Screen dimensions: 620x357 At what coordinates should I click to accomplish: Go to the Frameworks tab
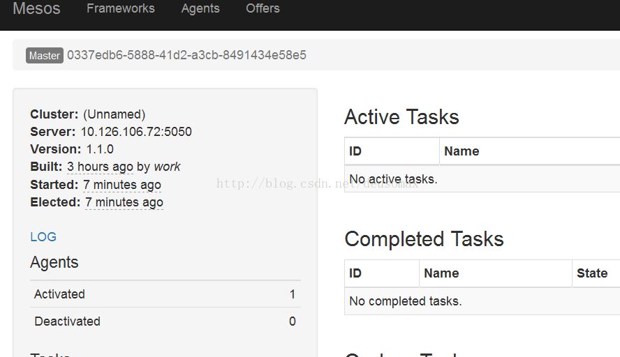[121, 8]
